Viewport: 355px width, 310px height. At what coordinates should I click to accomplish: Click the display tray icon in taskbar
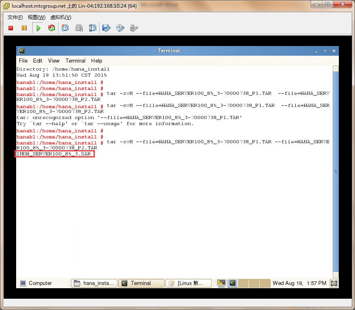221,283
